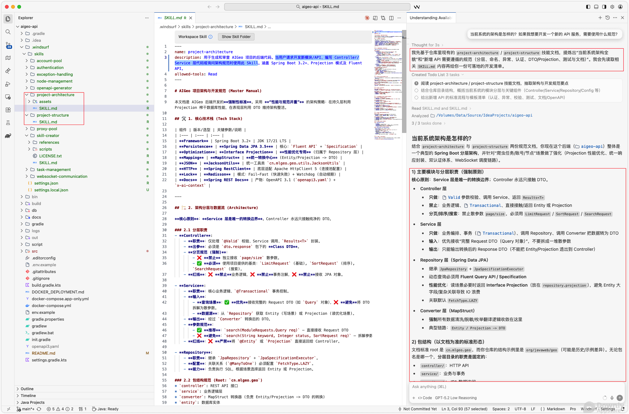The height and width of the screenshot is (414, 629).
Task: Click the open preview to side icon
Action: coord(375,18)
